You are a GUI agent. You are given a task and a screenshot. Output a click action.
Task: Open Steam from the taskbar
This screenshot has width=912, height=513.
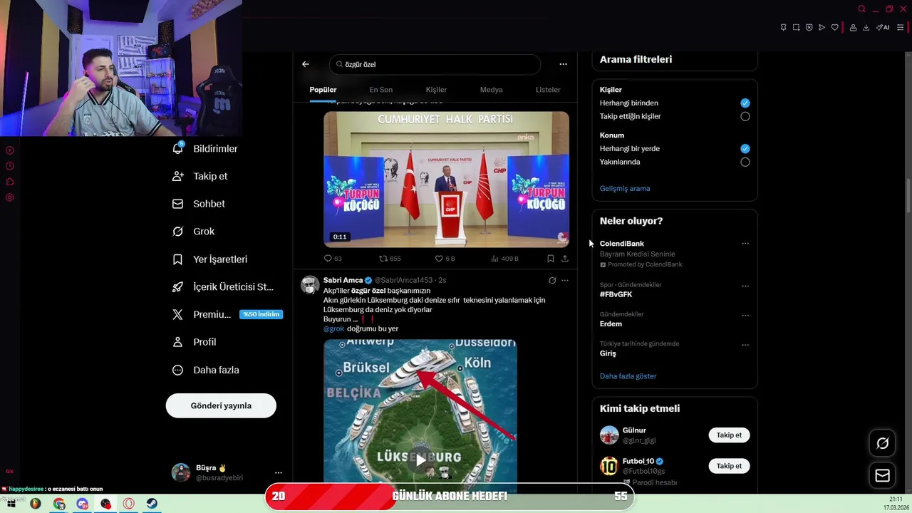point(152,504)
